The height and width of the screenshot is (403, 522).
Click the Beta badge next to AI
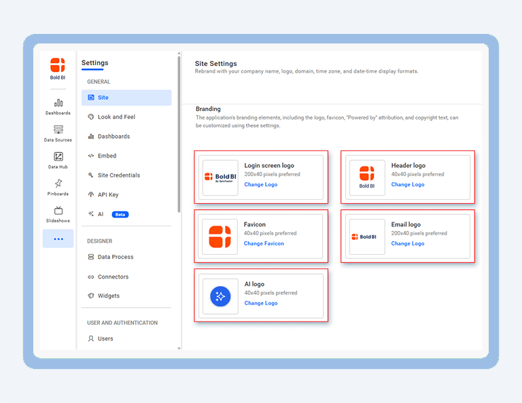click(x=120, y=214)
